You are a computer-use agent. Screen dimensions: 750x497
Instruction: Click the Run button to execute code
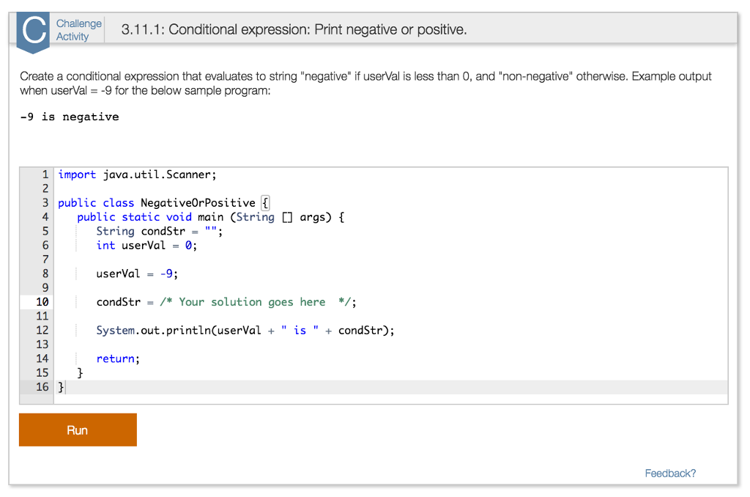point(78,430)
